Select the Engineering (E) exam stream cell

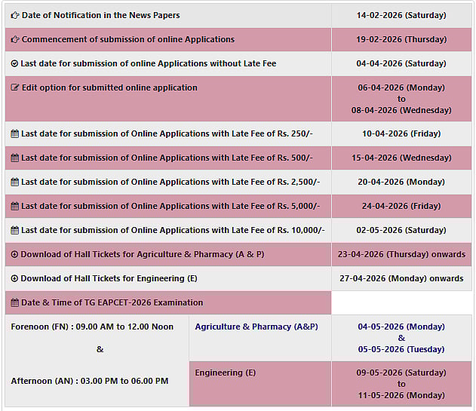coord(225,373)
